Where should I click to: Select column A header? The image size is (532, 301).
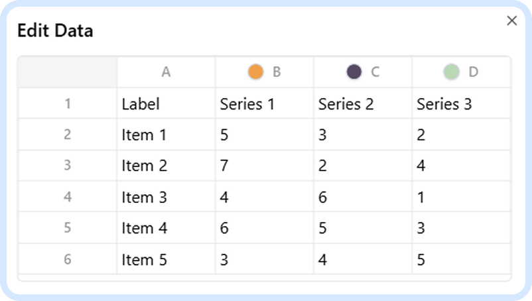tap(166, 72)
